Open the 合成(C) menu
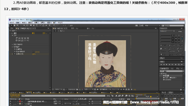The height and width of the screenshot is (106, 188). click(x=24, y=23)
